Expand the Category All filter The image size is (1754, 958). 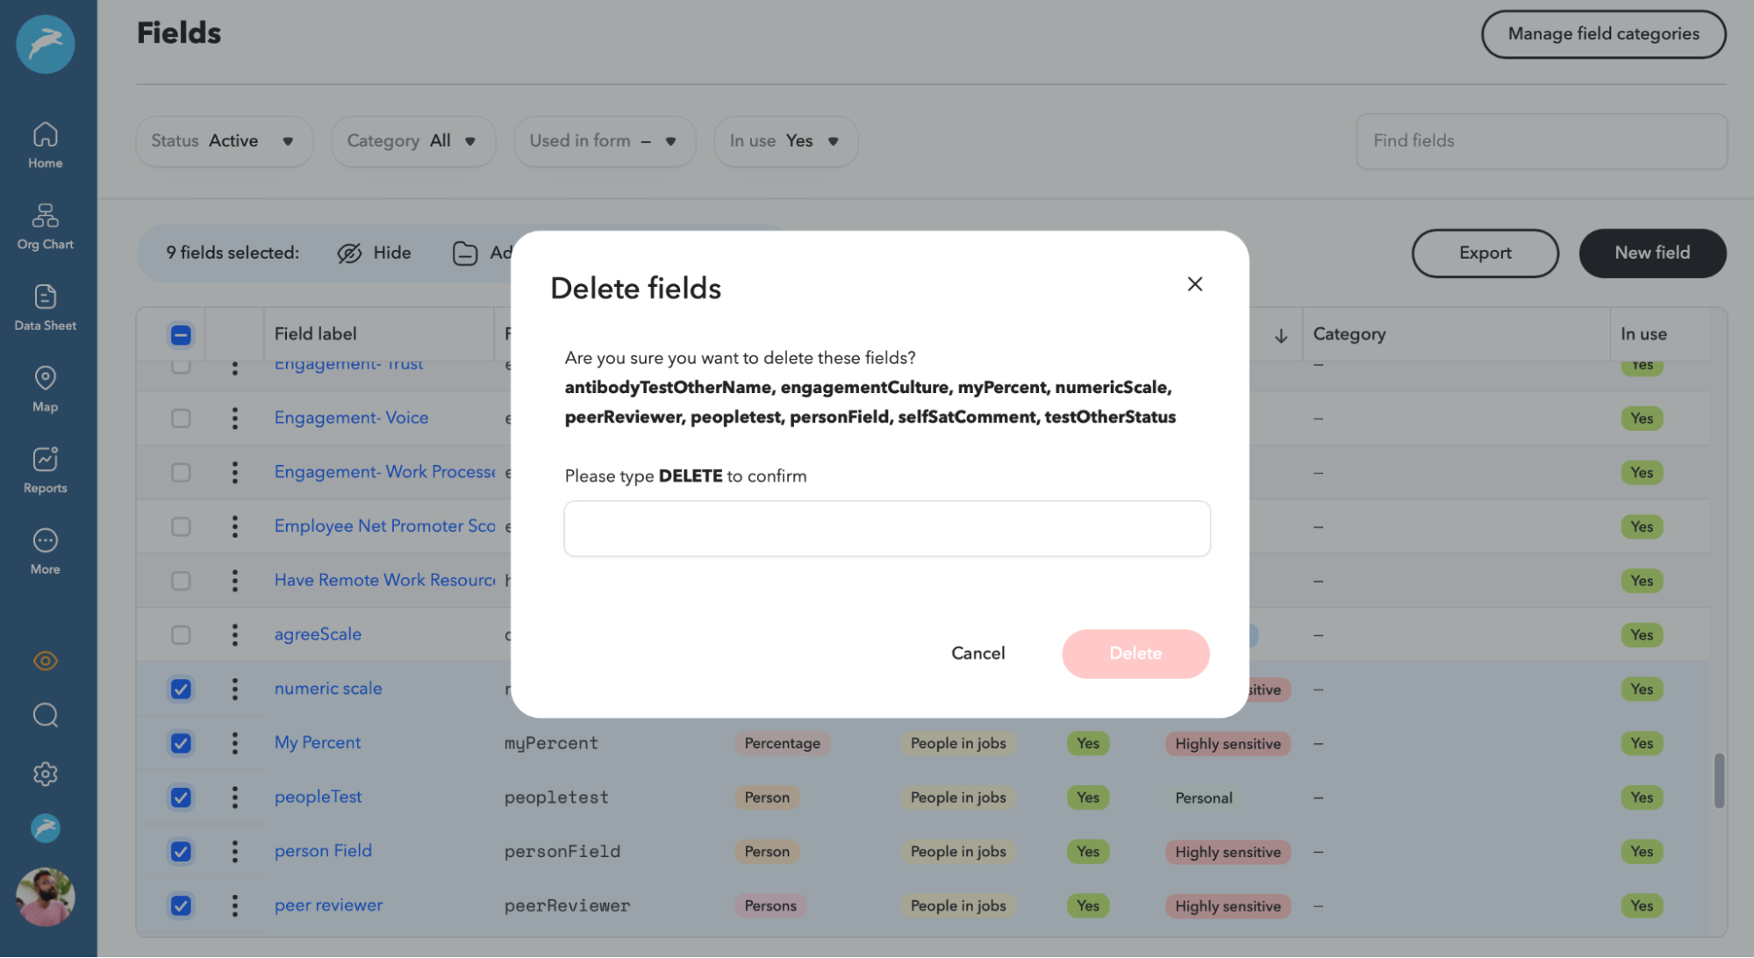click(412, 141)
